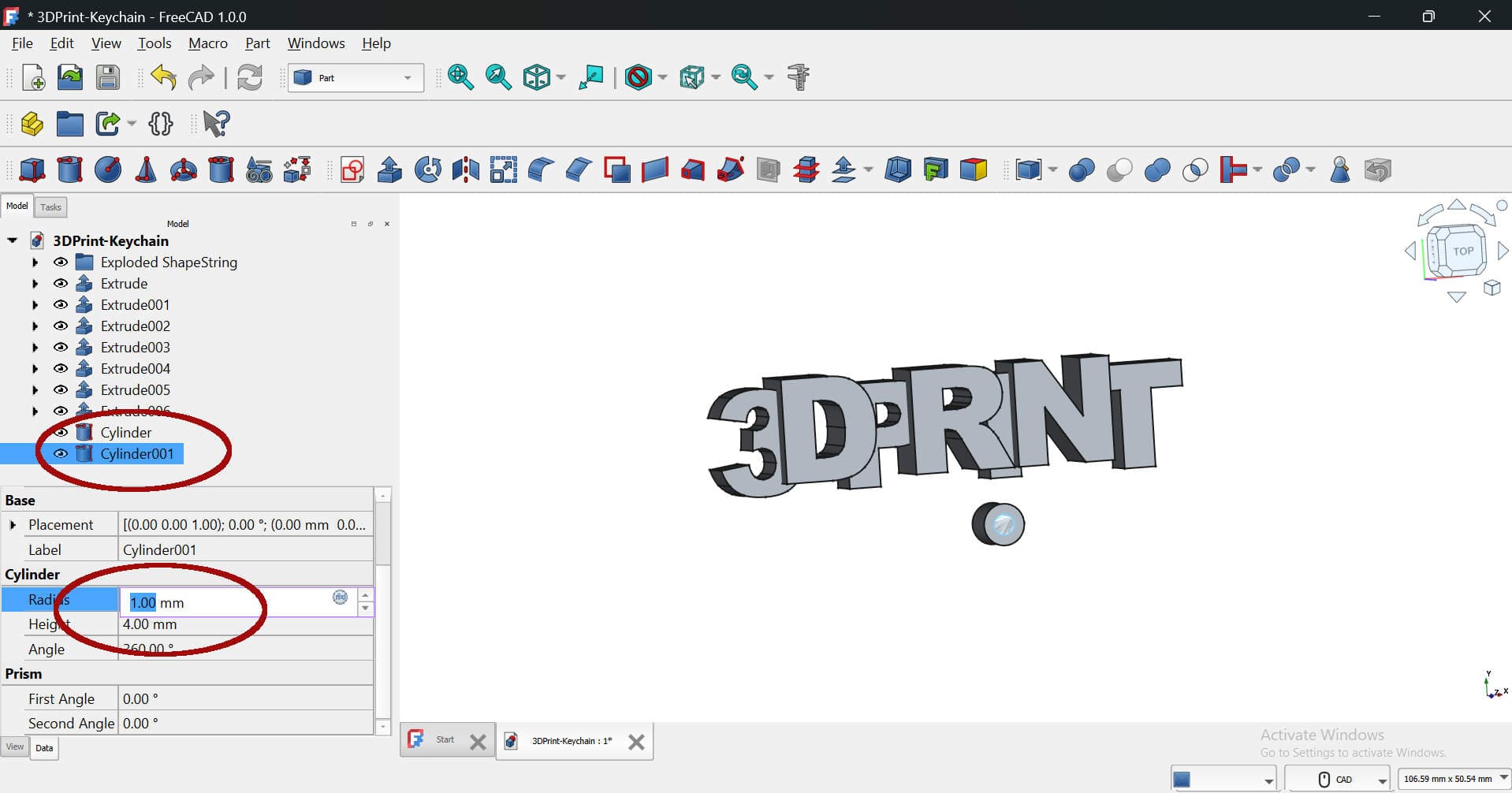Select the Height value 4.00 mm
The width and height of the screenshot is (1512, 793).
(245, 624)
